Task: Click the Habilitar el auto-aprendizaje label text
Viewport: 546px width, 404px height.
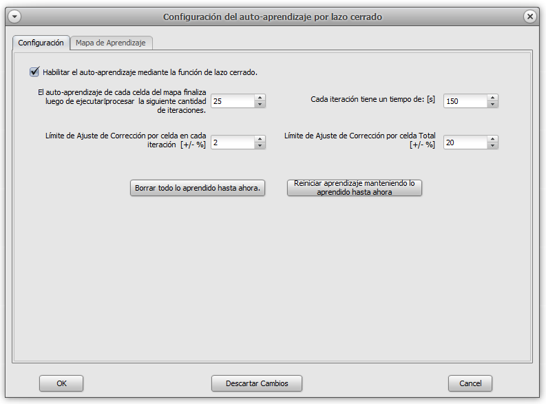Action: pos(150,72)
